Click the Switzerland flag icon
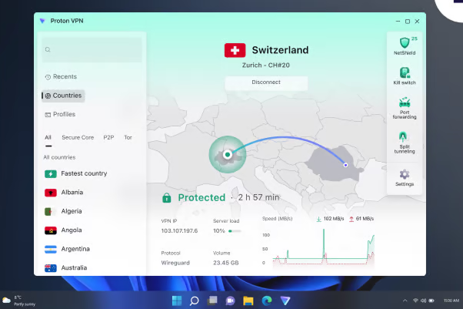The height and width of the screenshot is (309, 463). [235, 50]
